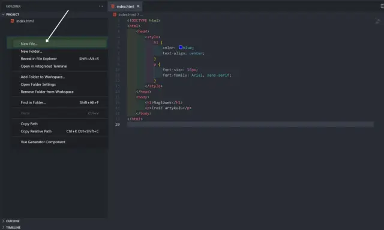Click the font-family Arial line
Image resolution: width=384 pixels, height=230 pixels.
(x=197, y=75)
